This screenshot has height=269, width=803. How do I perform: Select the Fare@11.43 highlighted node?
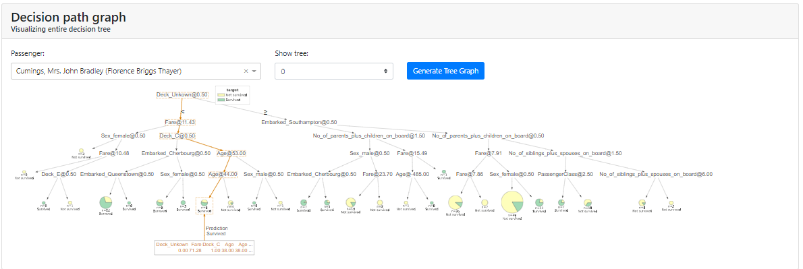click(x=179, y=122)
